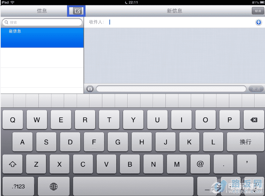Tap the F key
Image resolution: width=265 pixels, height=196 pixels.
pyautogui.click(x=94, y=142)
